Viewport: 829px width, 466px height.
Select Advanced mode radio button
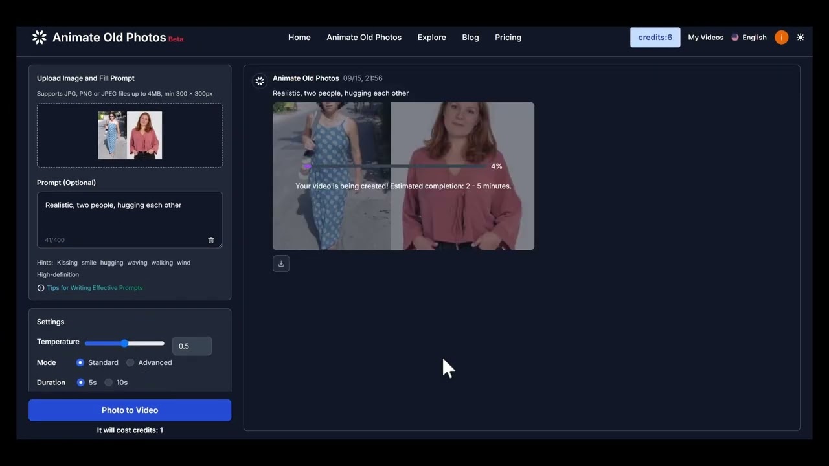coord(130,362)
